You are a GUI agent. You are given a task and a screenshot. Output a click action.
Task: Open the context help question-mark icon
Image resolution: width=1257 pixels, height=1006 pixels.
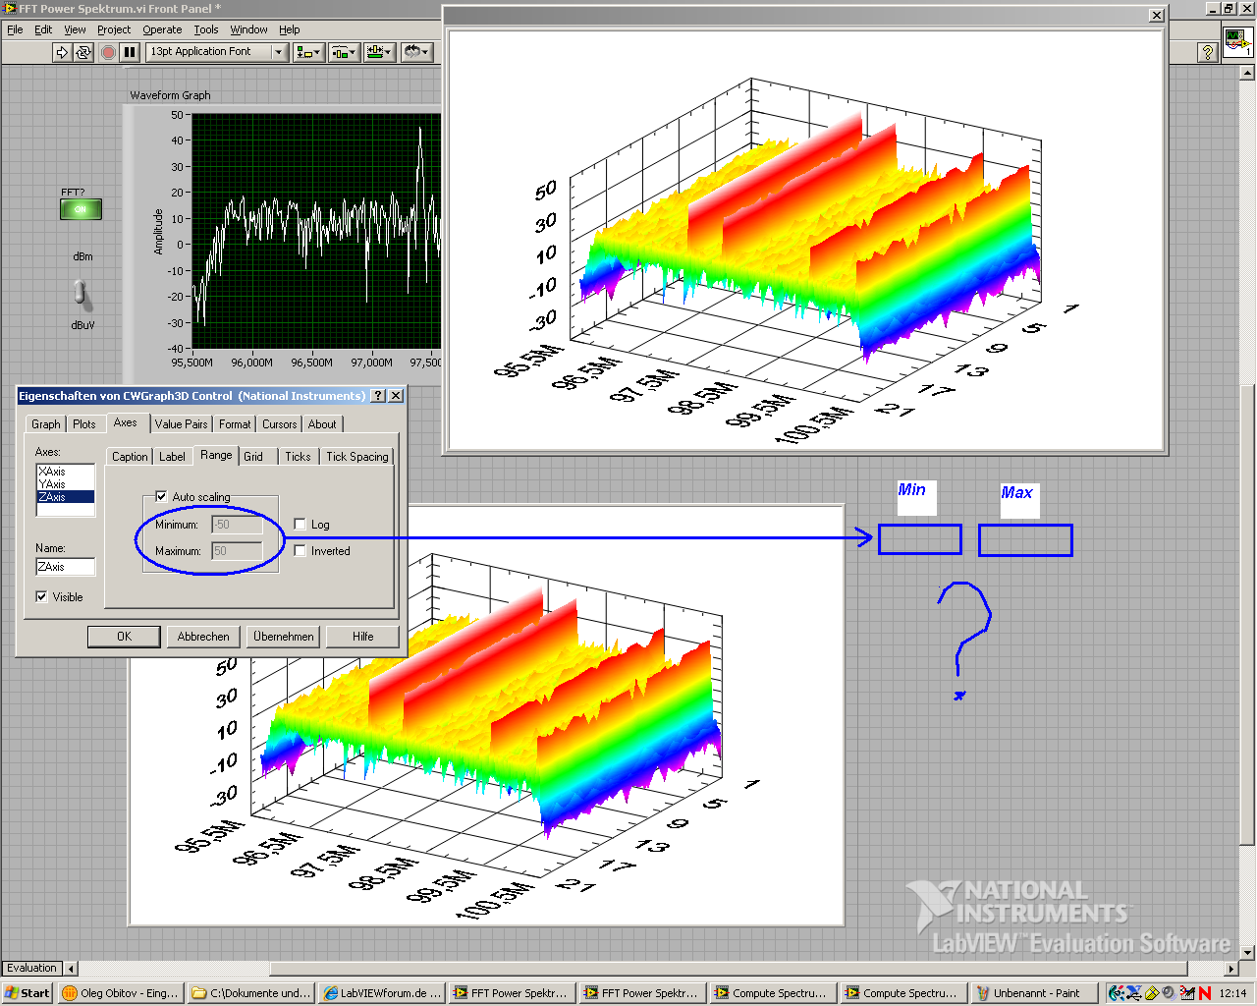1208,52
